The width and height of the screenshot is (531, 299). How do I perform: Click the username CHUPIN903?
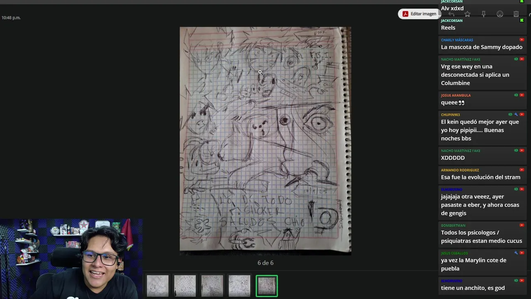coord(450,115)
